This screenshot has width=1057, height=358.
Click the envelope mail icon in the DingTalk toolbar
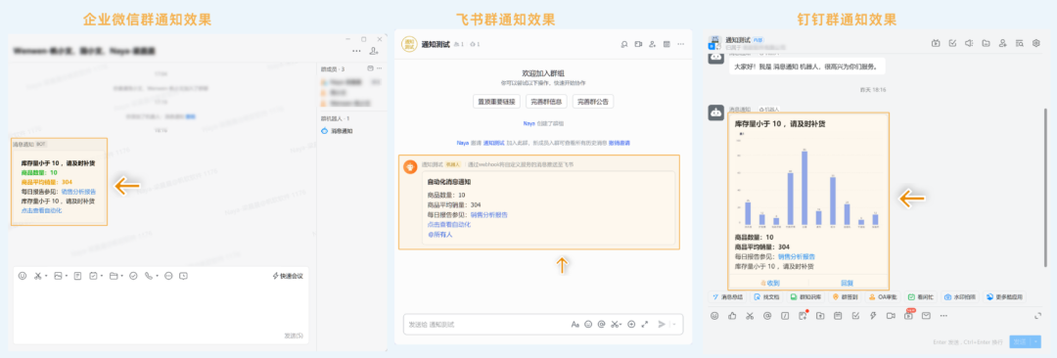pos(926,316)
